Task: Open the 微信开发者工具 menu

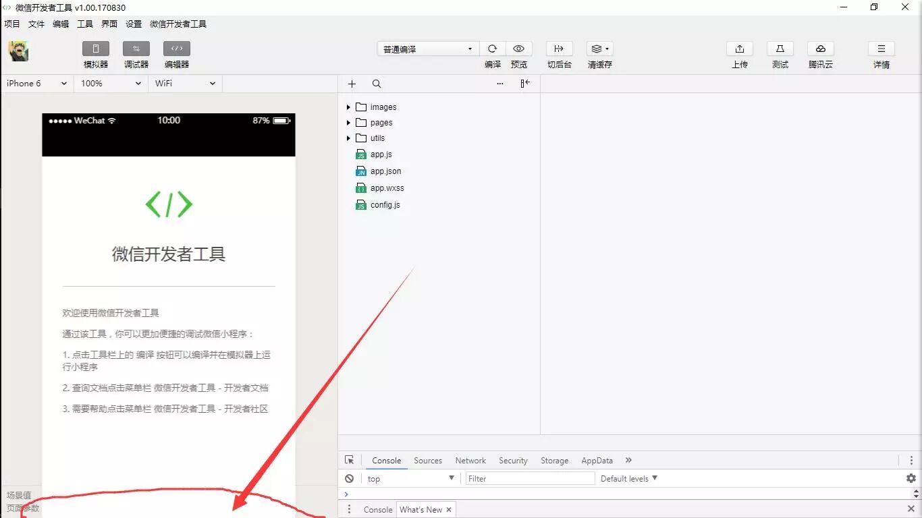Action: click(x=178, y=24)
